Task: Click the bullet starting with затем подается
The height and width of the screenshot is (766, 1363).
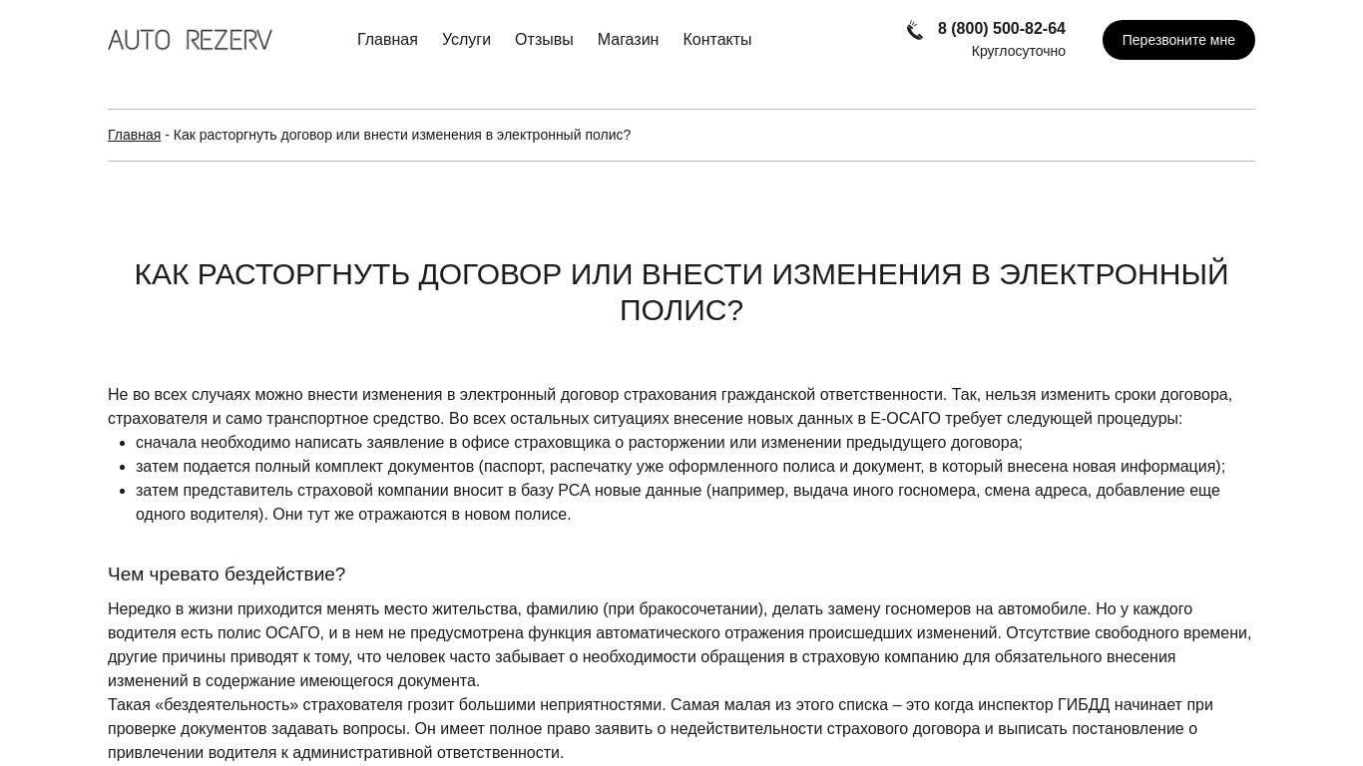Action: pos(680,467)
